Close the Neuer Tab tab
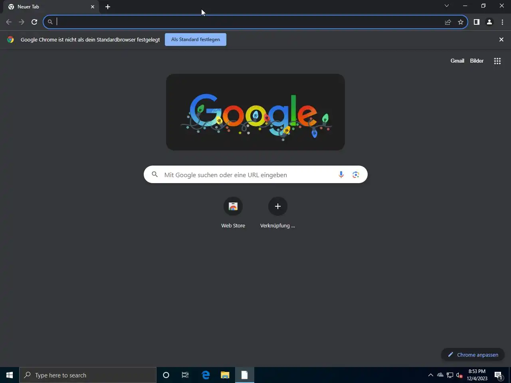This screenshot has width=511, height=383. tap(93, 7)
